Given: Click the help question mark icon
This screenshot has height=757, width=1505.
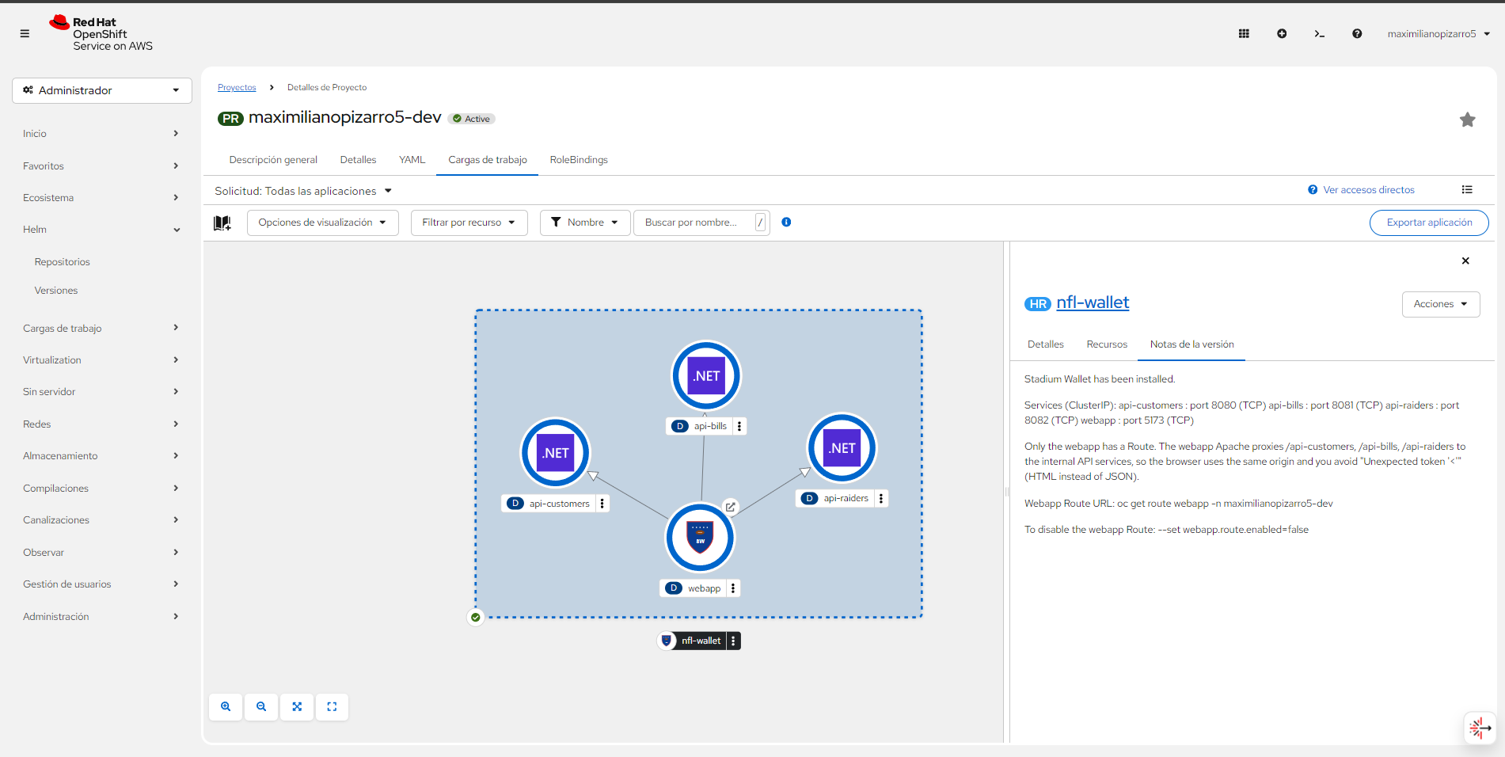Looking at the screenshot, I should [1357, 33].
